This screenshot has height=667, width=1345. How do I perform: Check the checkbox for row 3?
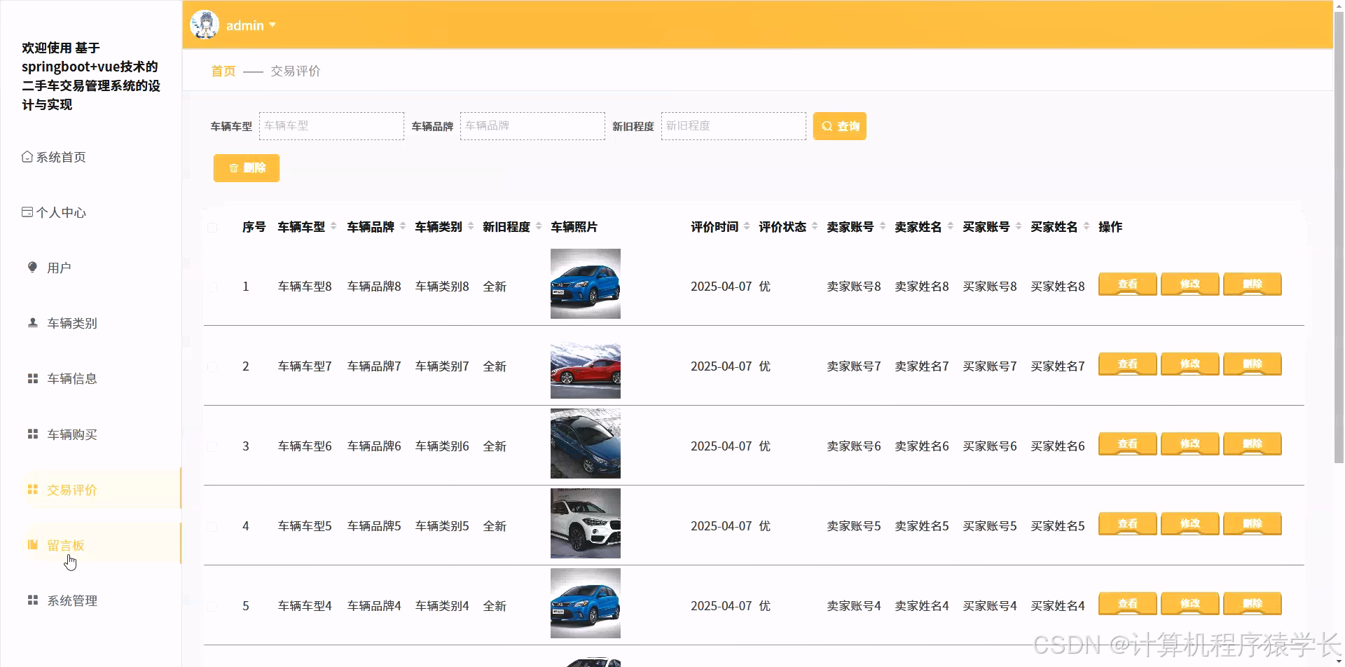point(214,446)
